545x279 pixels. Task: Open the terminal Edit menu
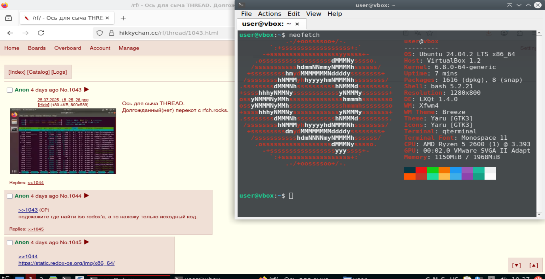coord(294,14)
